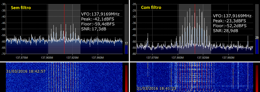Click timestamp 31/03/2016 18:41:23 on waterfall
Image resolution: width=260 pixels, height=92 pixels.
coord(156,88)
